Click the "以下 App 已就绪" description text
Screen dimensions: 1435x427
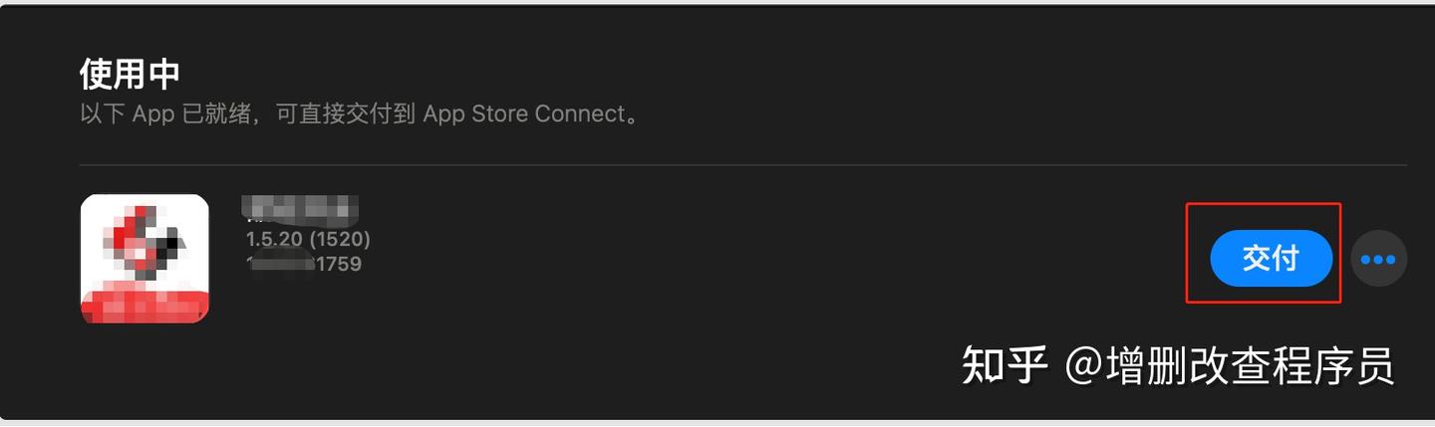pyautogui.click(x=171, y=113)
